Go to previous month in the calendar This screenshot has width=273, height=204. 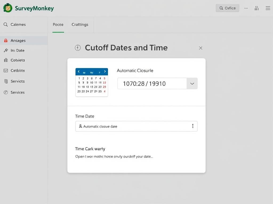click(79, 71)
